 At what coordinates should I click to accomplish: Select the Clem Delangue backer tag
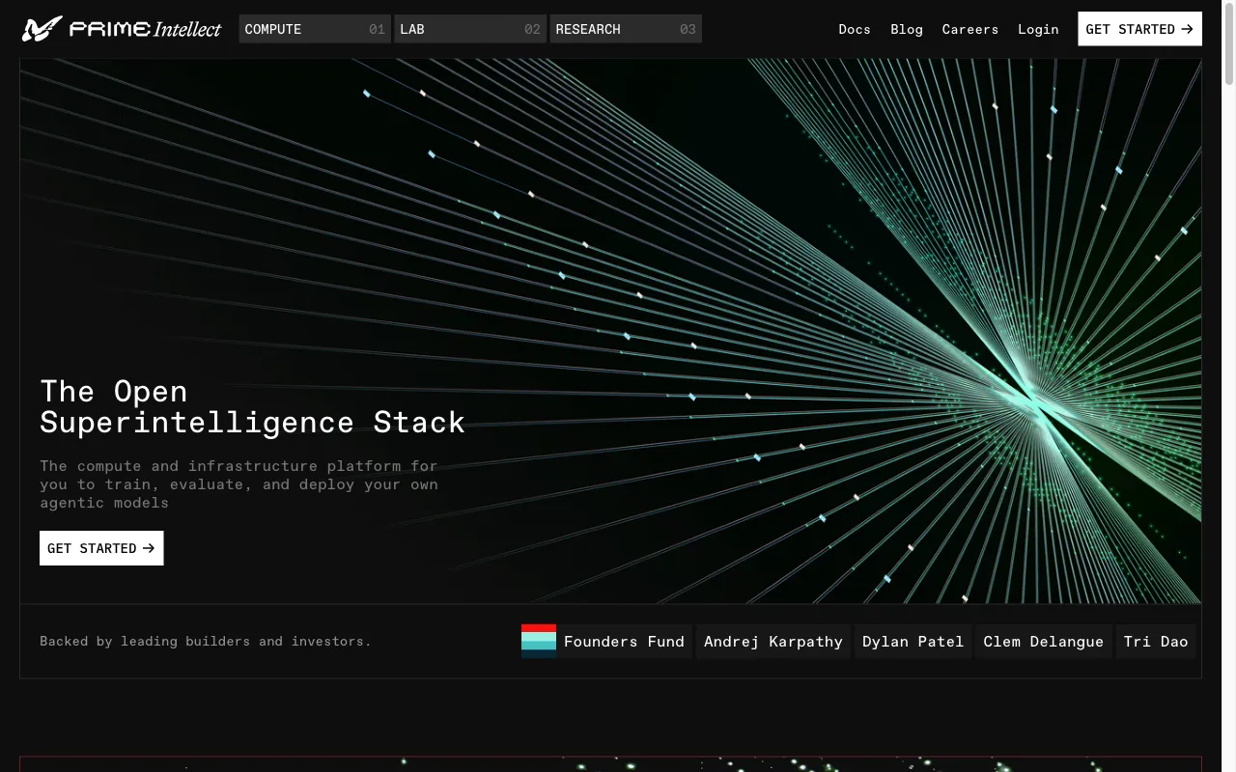click(x=1043, y=642)
